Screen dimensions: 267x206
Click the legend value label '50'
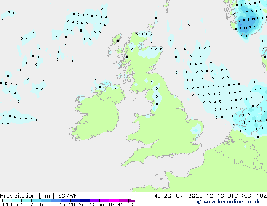click(130, 204)
